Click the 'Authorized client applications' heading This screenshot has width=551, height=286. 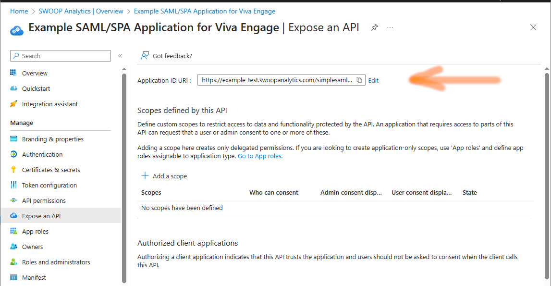tap(188, 243)
